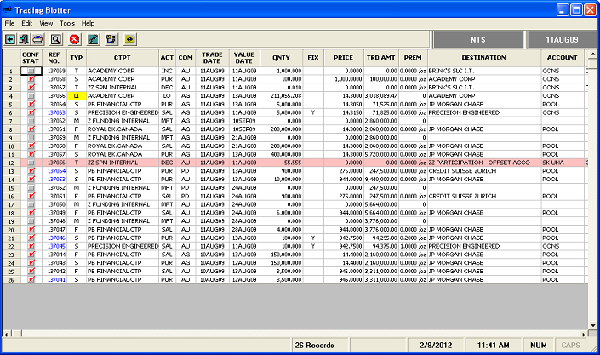600x355 pixels.
Task: Open the Help menu
Action: pos(88,23)
